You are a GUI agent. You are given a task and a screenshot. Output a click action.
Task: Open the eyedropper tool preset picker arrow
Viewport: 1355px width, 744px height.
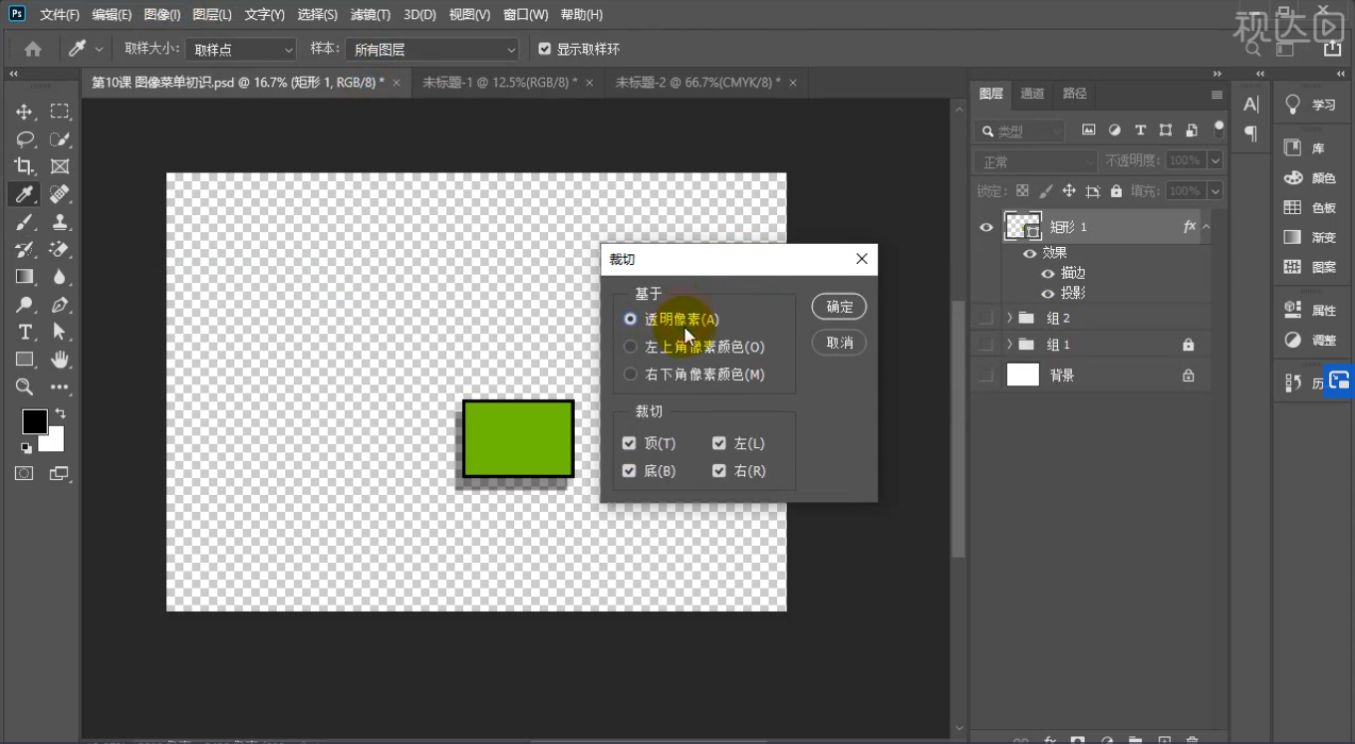pyautogui.click(x=99, y=49)
